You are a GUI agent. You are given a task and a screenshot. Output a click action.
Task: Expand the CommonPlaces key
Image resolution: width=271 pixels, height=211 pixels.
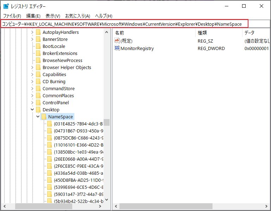[x=32, y=96]
